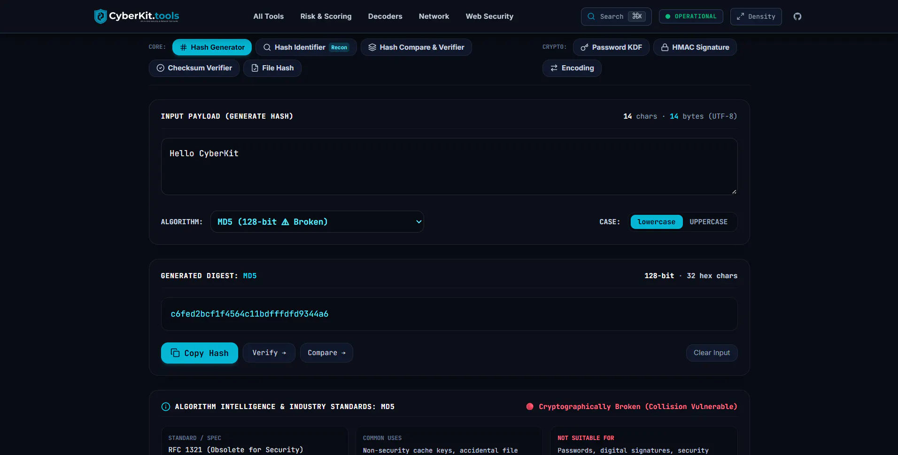Click the 'NOT SUITABLE FOR' heading
This screenshot has height=455, width=898.
586,438
